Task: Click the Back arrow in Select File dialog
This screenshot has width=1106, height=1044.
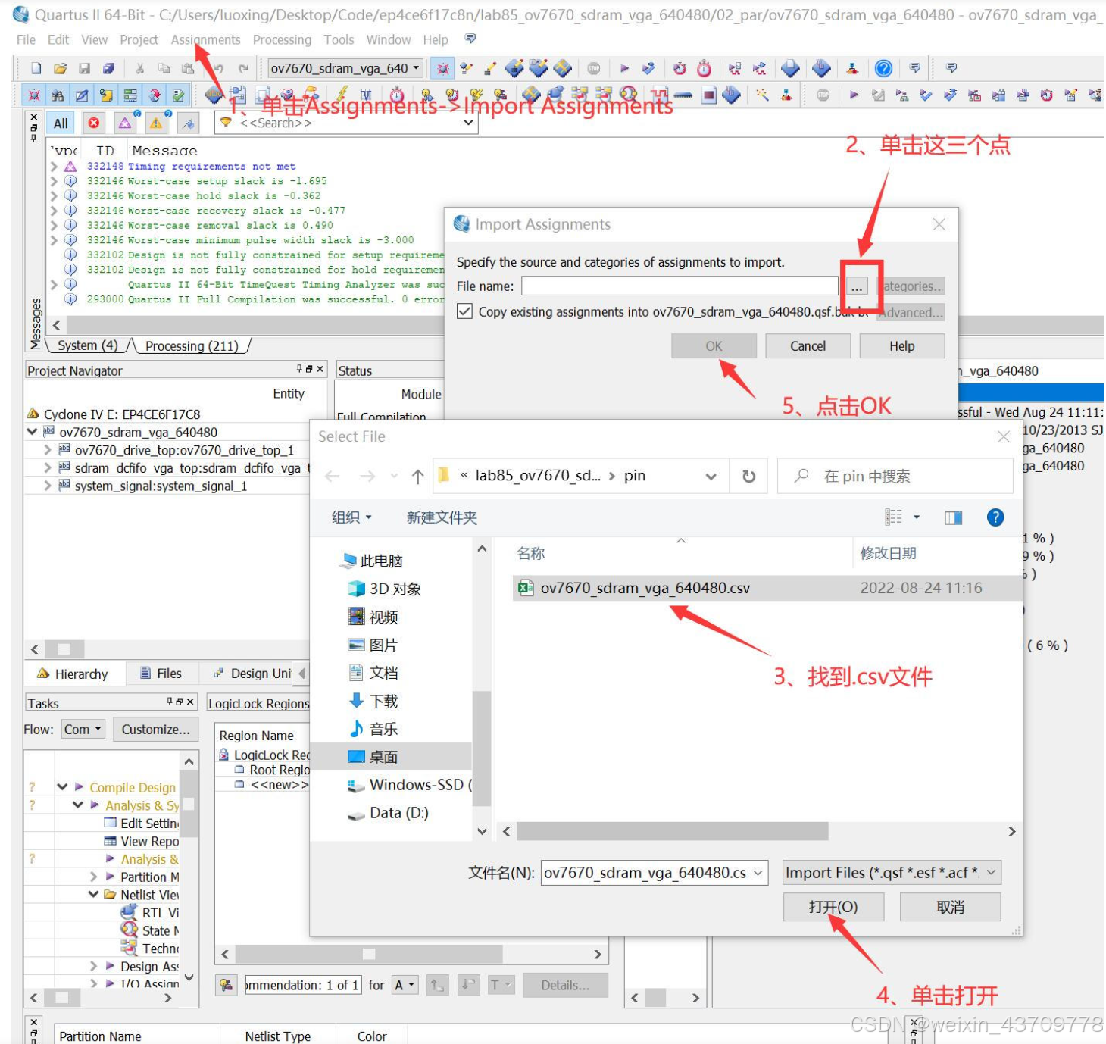Action: point(332,476)
